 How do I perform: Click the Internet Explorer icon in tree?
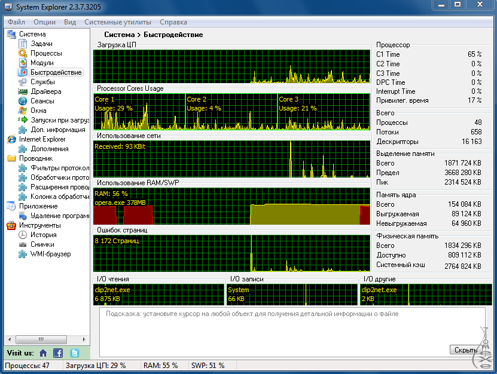[11, 139]
